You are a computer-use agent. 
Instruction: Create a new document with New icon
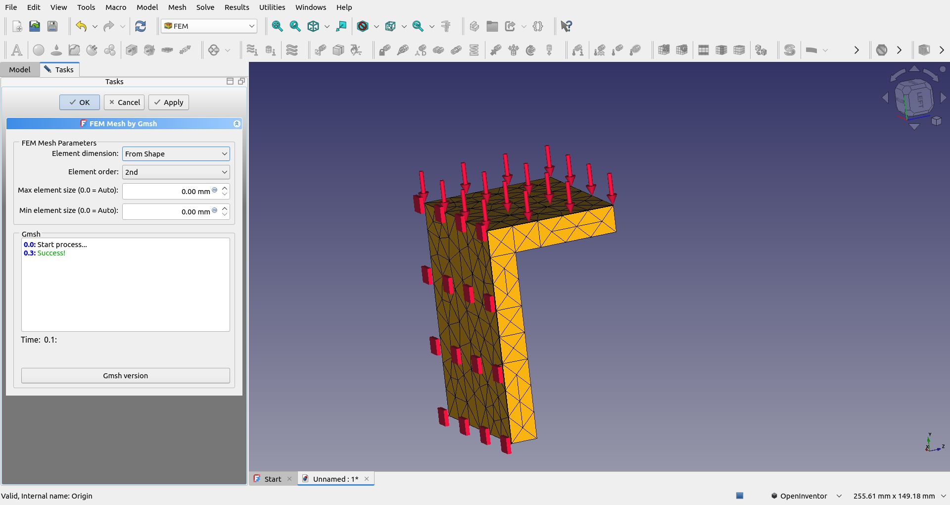(17, 26)
